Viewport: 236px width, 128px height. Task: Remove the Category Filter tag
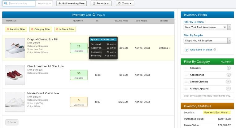[32, 29]
